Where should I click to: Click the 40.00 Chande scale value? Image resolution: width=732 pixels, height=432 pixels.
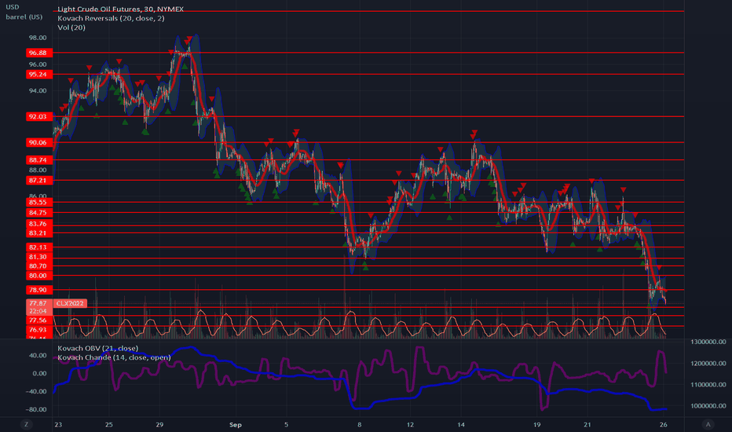pos(38,355)
